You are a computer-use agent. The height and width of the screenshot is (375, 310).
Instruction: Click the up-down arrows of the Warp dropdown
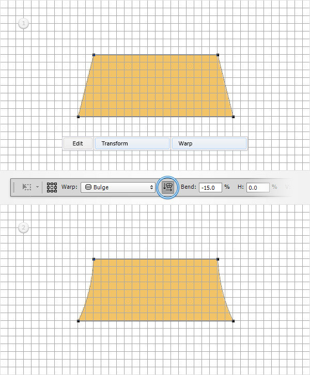point(151,187)
